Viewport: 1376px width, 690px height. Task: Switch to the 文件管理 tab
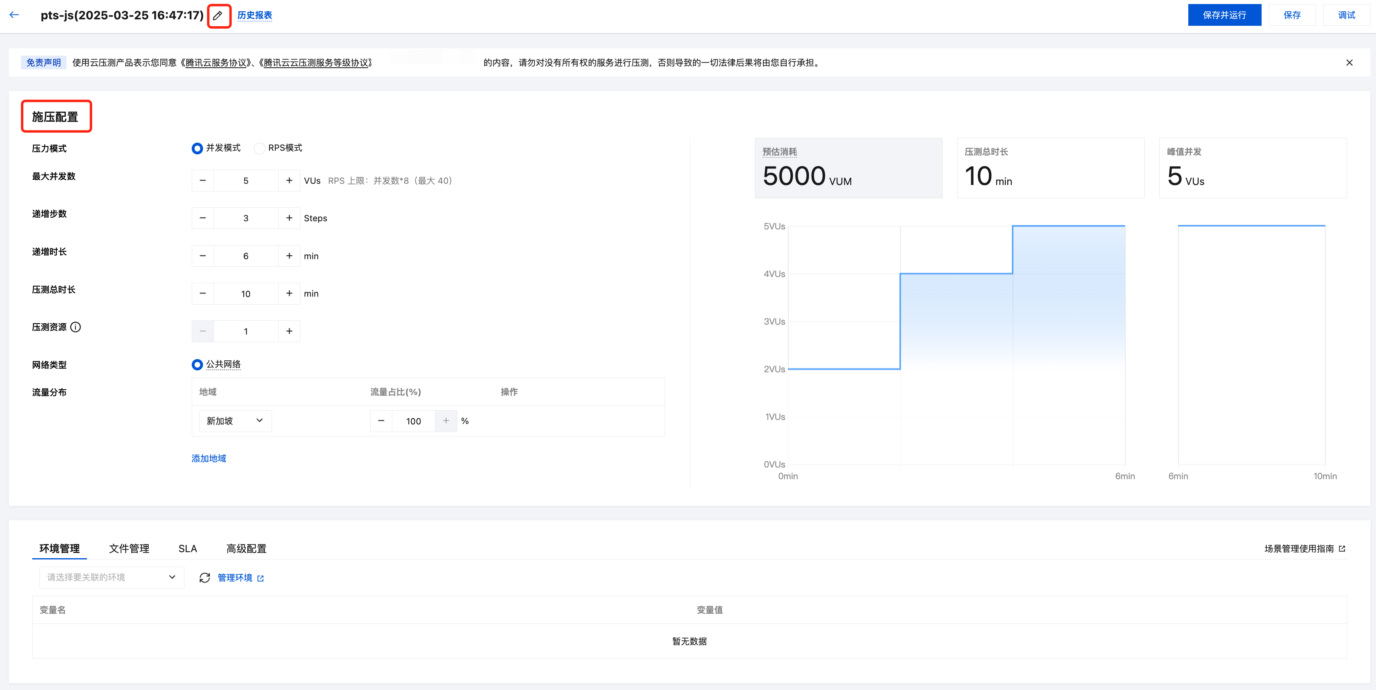tap(129, 549)
